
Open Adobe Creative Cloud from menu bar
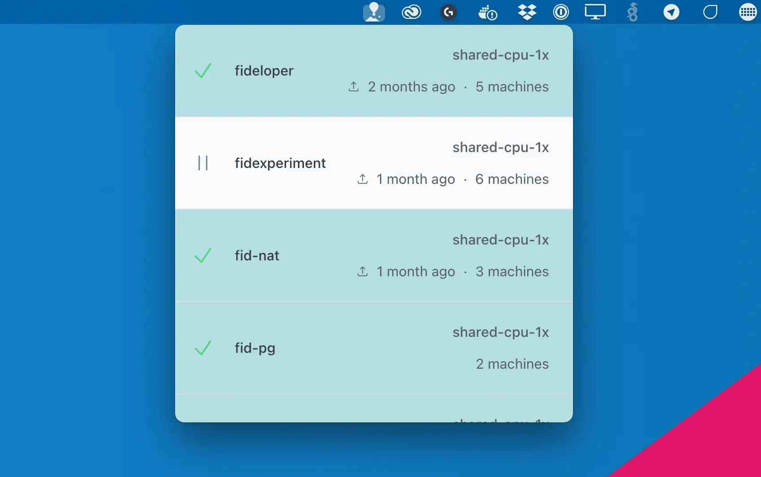tap(411, 12)
